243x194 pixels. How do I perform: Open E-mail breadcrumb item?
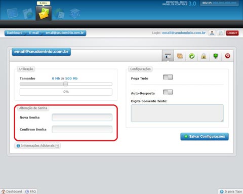tap(34, 33)
